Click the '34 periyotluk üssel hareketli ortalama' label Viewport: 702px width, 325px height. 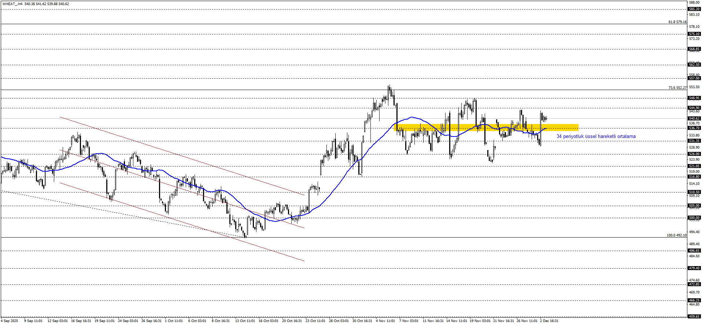pos(596,137)
